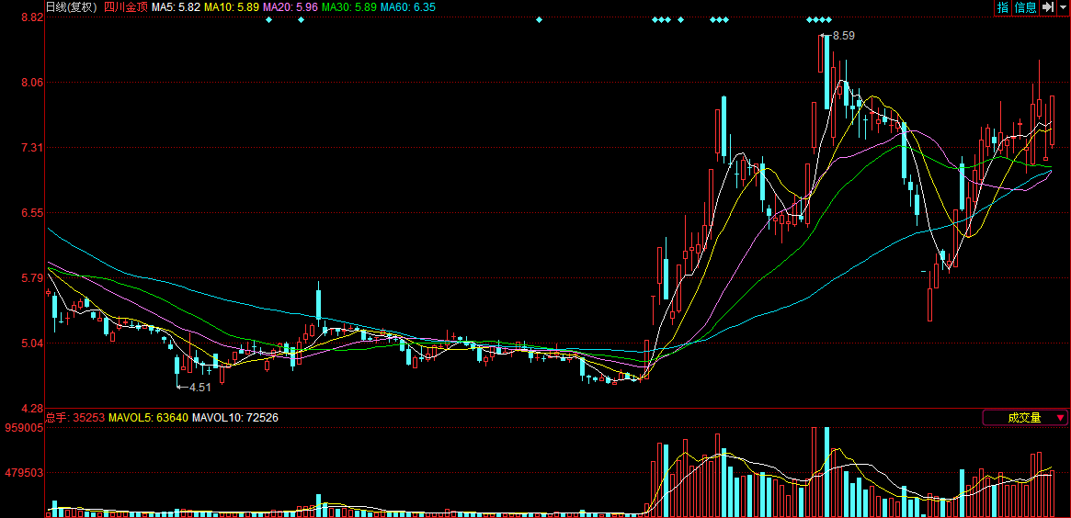This screenshot has height=518, width=1071.
Task: Click the 5.04 price axis label
Action: pyautogui.click(x=33, y=343)
